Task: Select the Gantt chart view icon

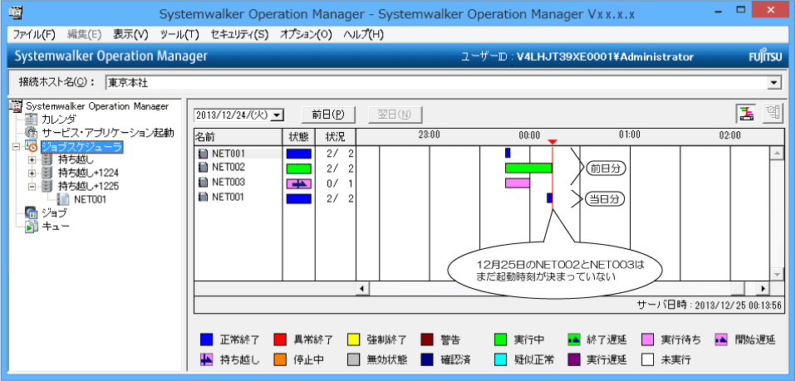Action: [747, 114]
